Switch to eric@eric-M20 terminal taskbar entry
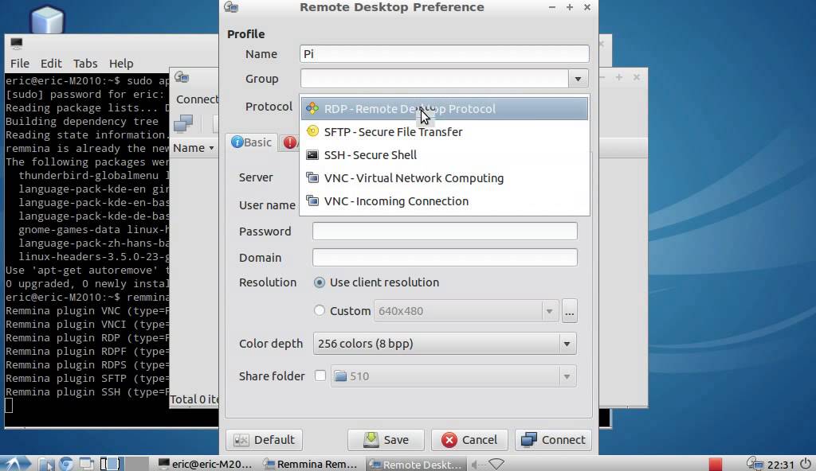The height and width of the screenshot is (471, 816). 206,464
